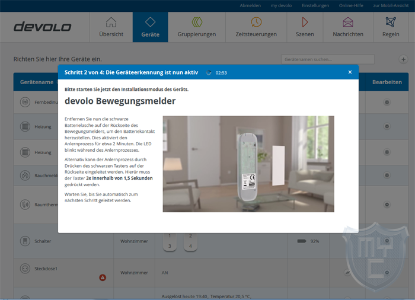Open the Nachrichten tab
The image size is (415, 300).
348,27
